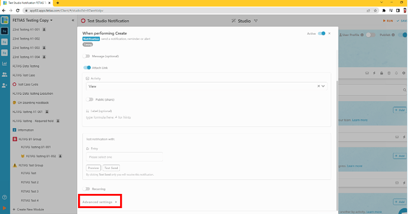The height and width of the screenshot is (214, 408).
Task: Toggle the Publish switch
Action: [x=403, y=35]
